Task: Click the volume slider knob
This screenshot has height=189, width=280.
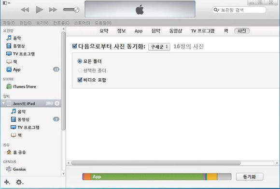Action: [x=77, y=10]
